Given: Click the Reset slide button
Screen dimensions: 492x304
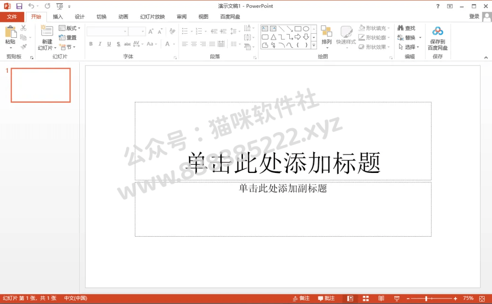Looking at the screenshot, I should coord(68,38).
